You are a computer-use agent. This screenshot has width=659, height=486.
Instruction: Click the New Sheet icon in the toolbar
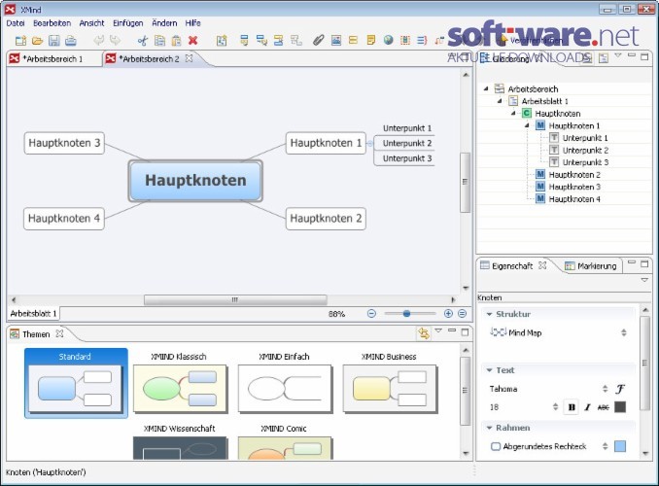222,41
